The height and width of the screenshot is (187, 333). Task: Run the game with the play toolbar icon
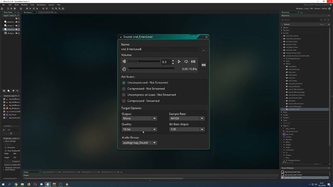30,9
